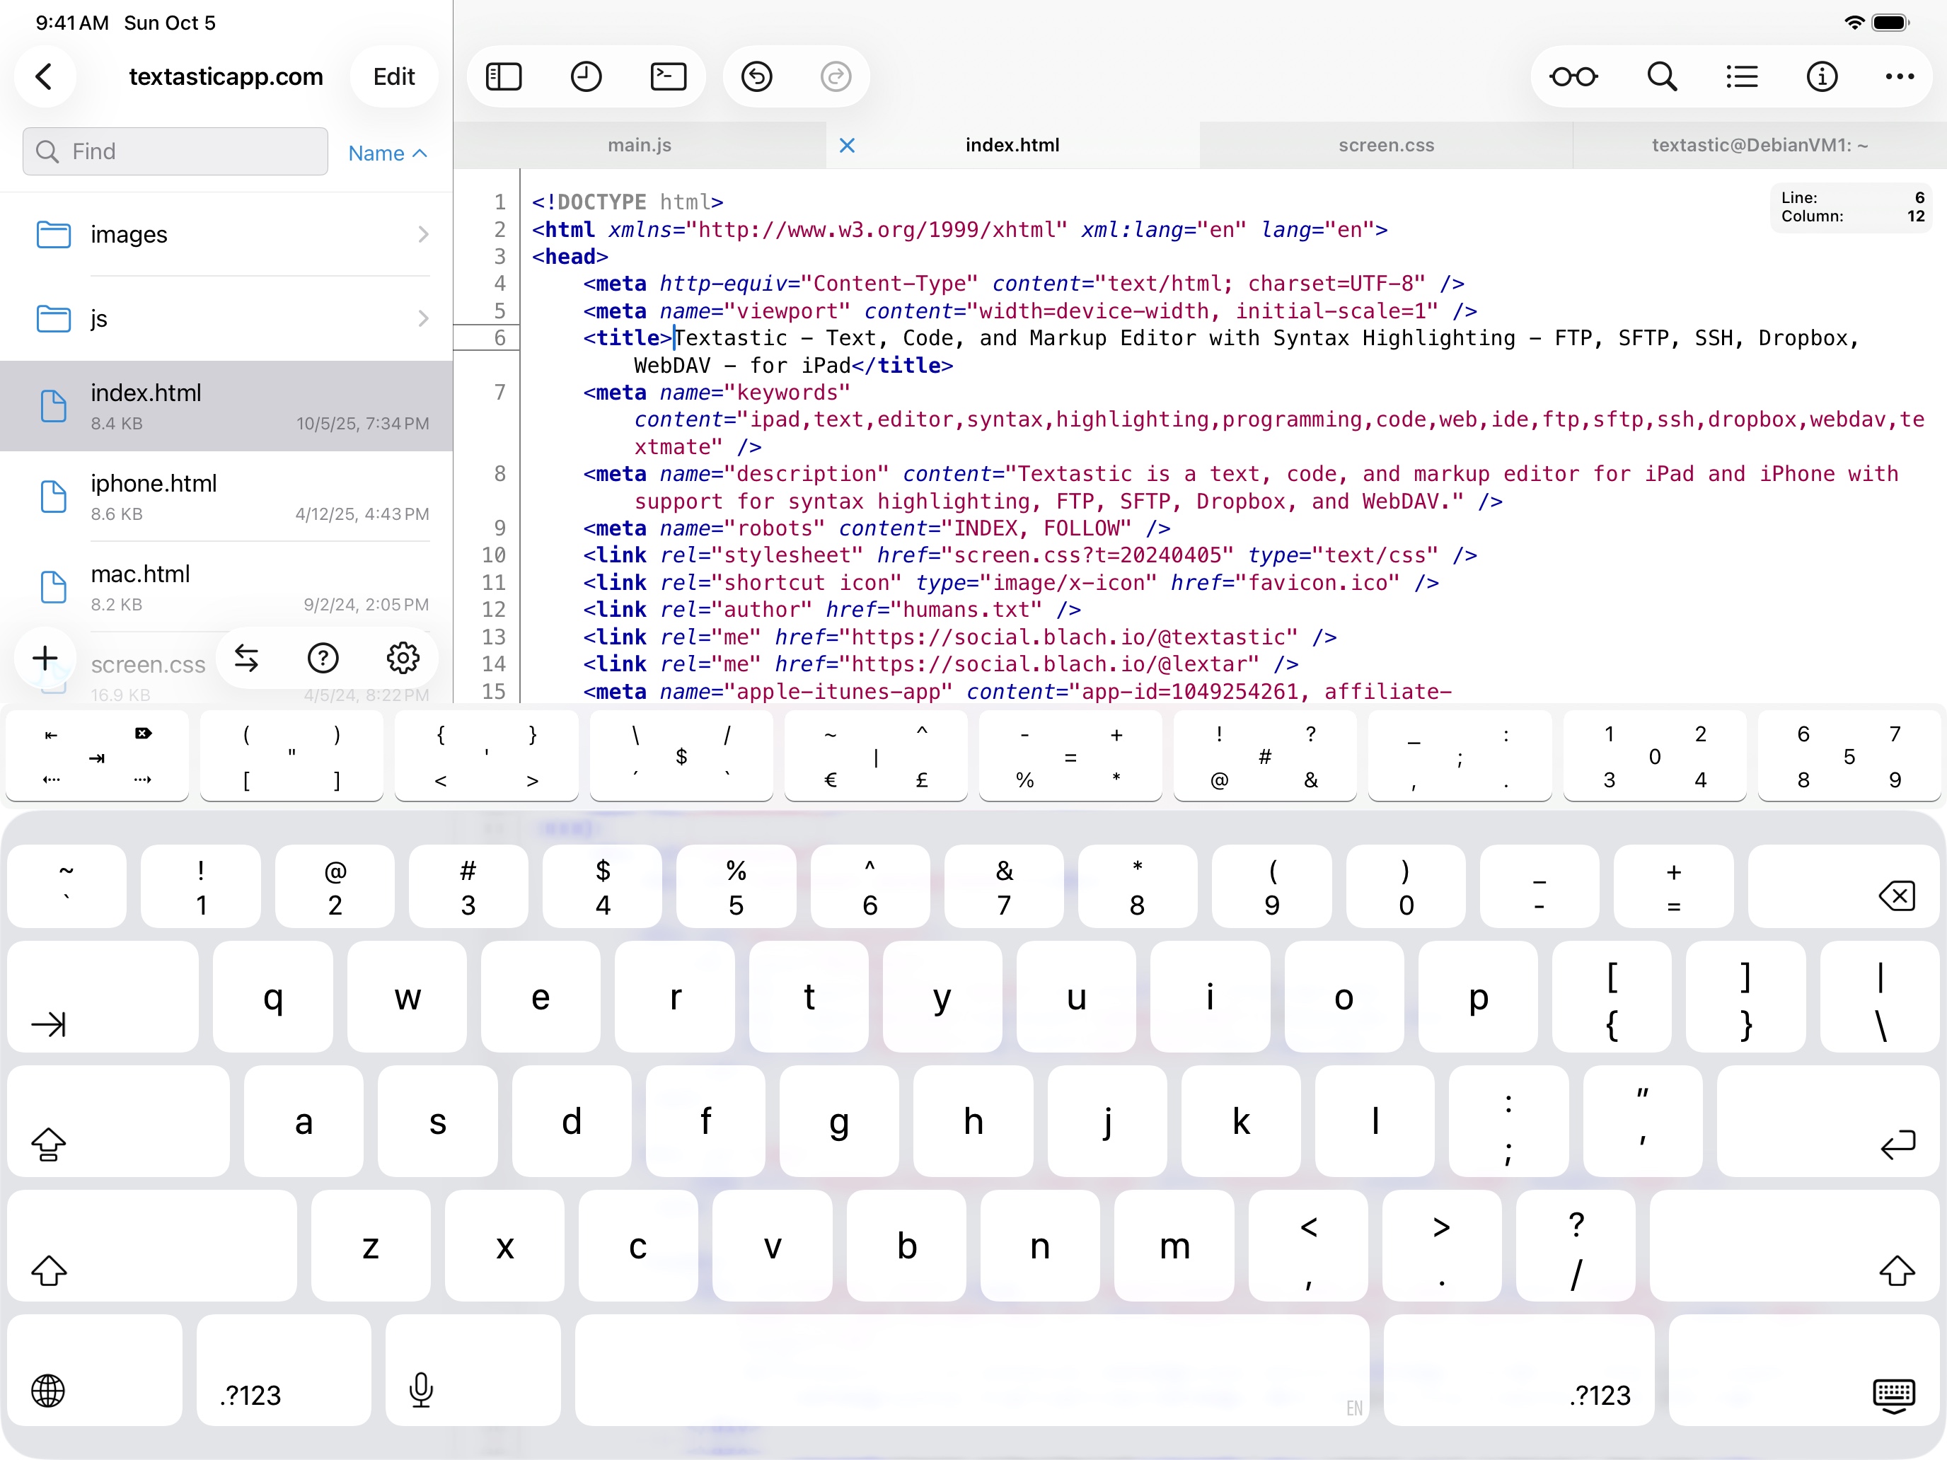The image size is (1947, 1460).
Task: Show the symbol list icon
Action: point(1741,76)
